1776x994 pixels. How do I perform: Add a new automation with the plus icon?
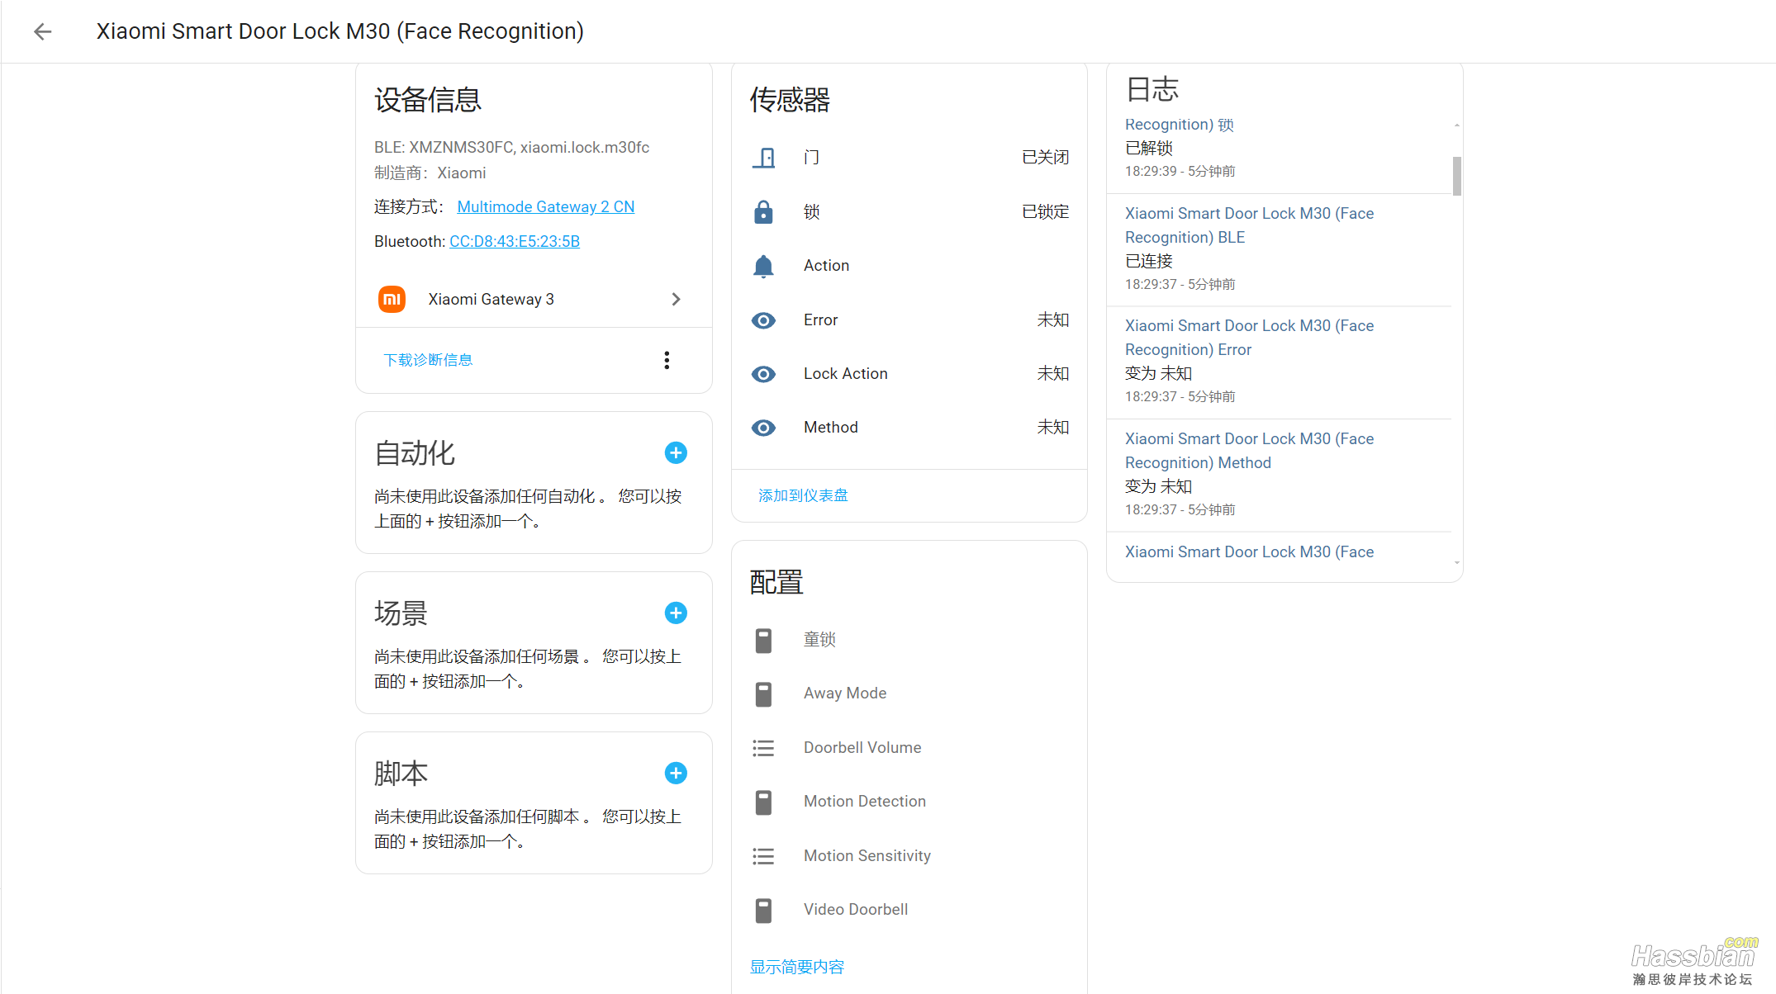pyautogui.click(x=676, y=452)
